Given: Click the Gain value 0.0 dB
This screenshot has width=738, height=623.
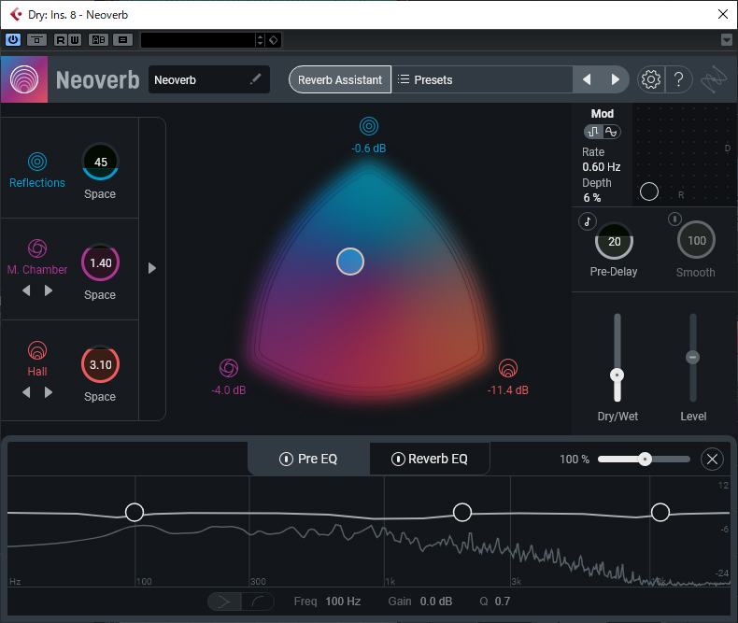Looking at the screenshot, I should coord(436,602).
